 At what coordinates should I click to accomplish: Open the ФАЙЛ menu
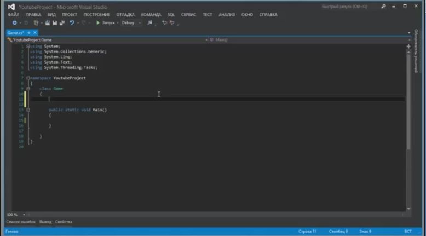pos(13,15)
